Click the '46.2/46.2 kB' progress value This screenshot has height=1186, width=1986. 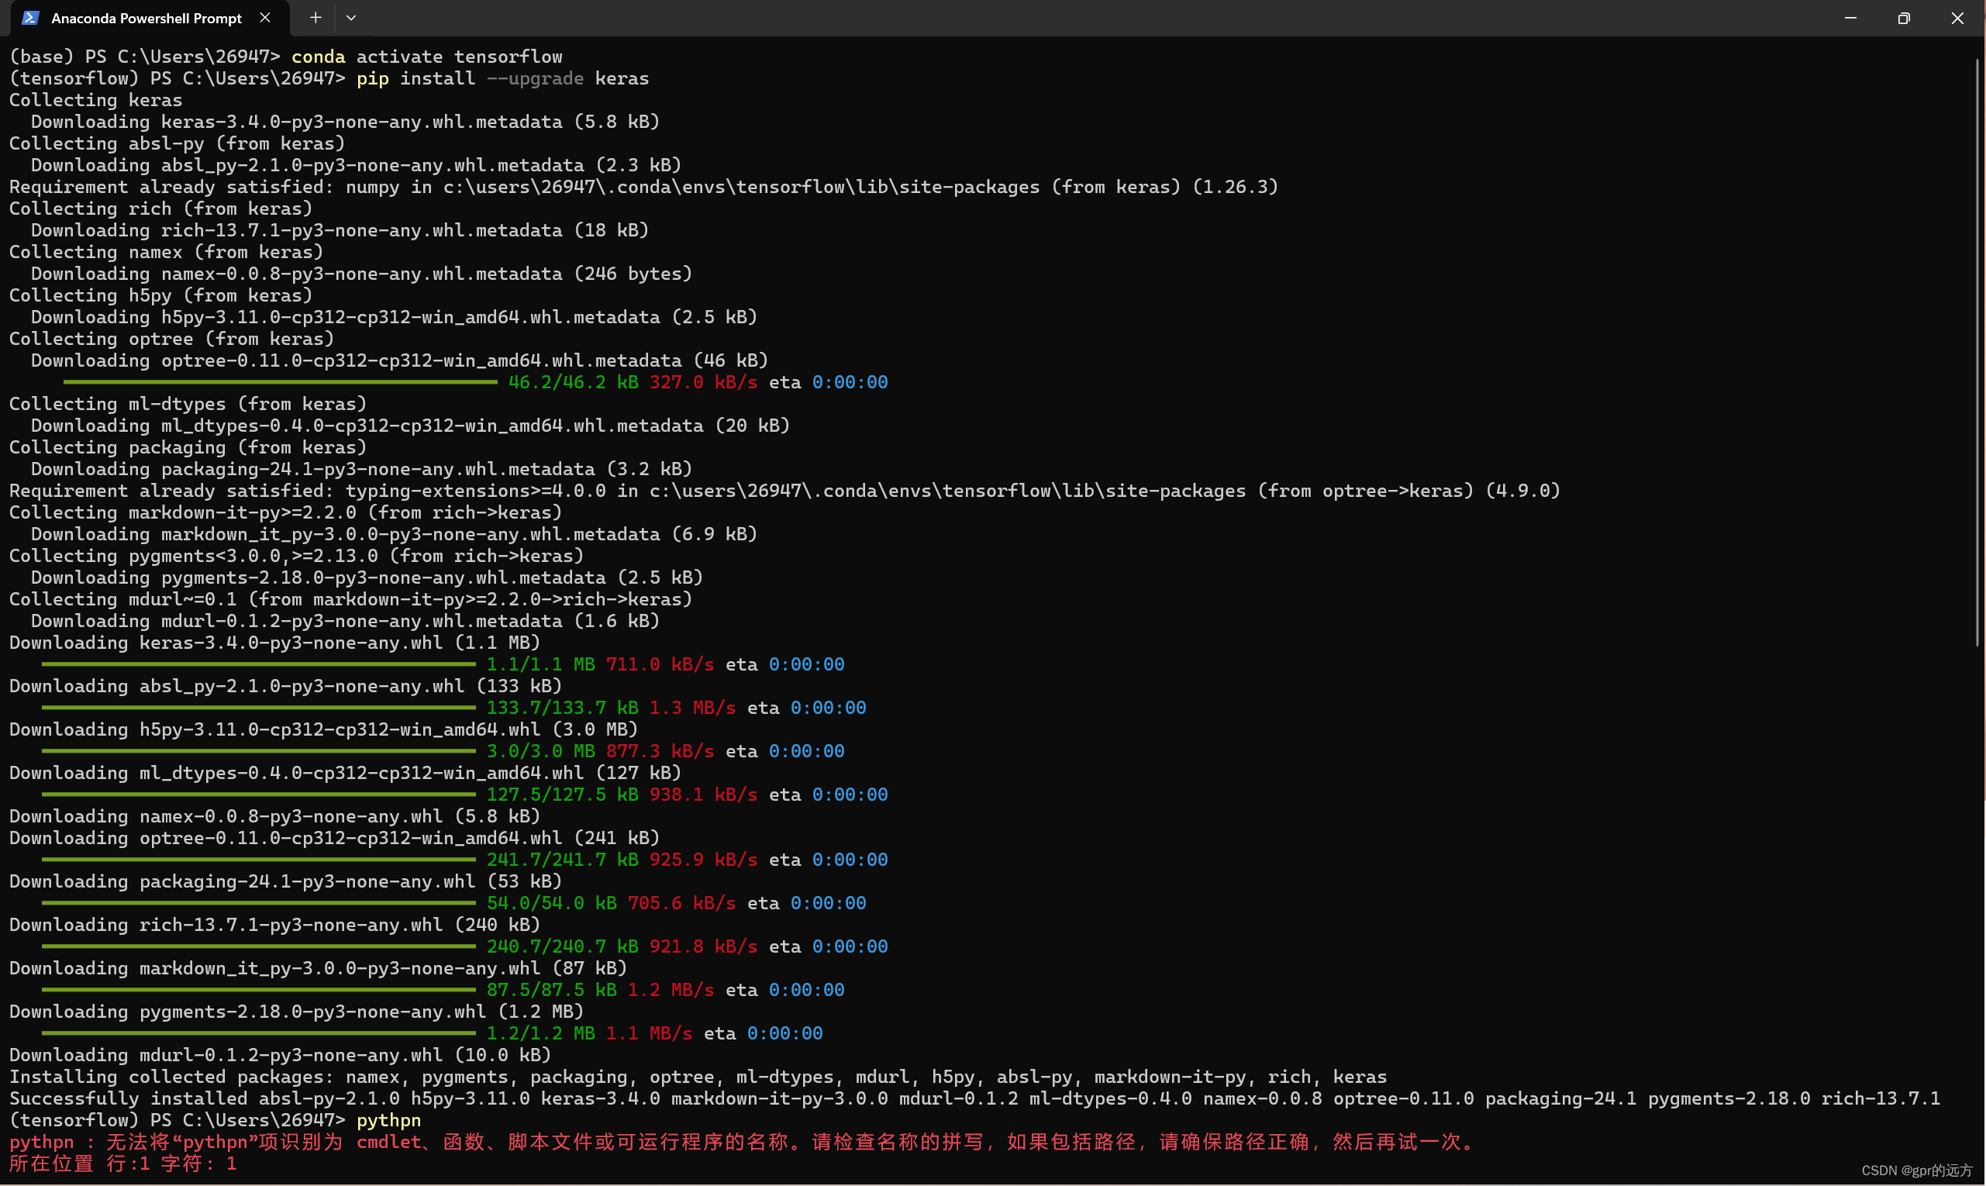coord(573,382)
